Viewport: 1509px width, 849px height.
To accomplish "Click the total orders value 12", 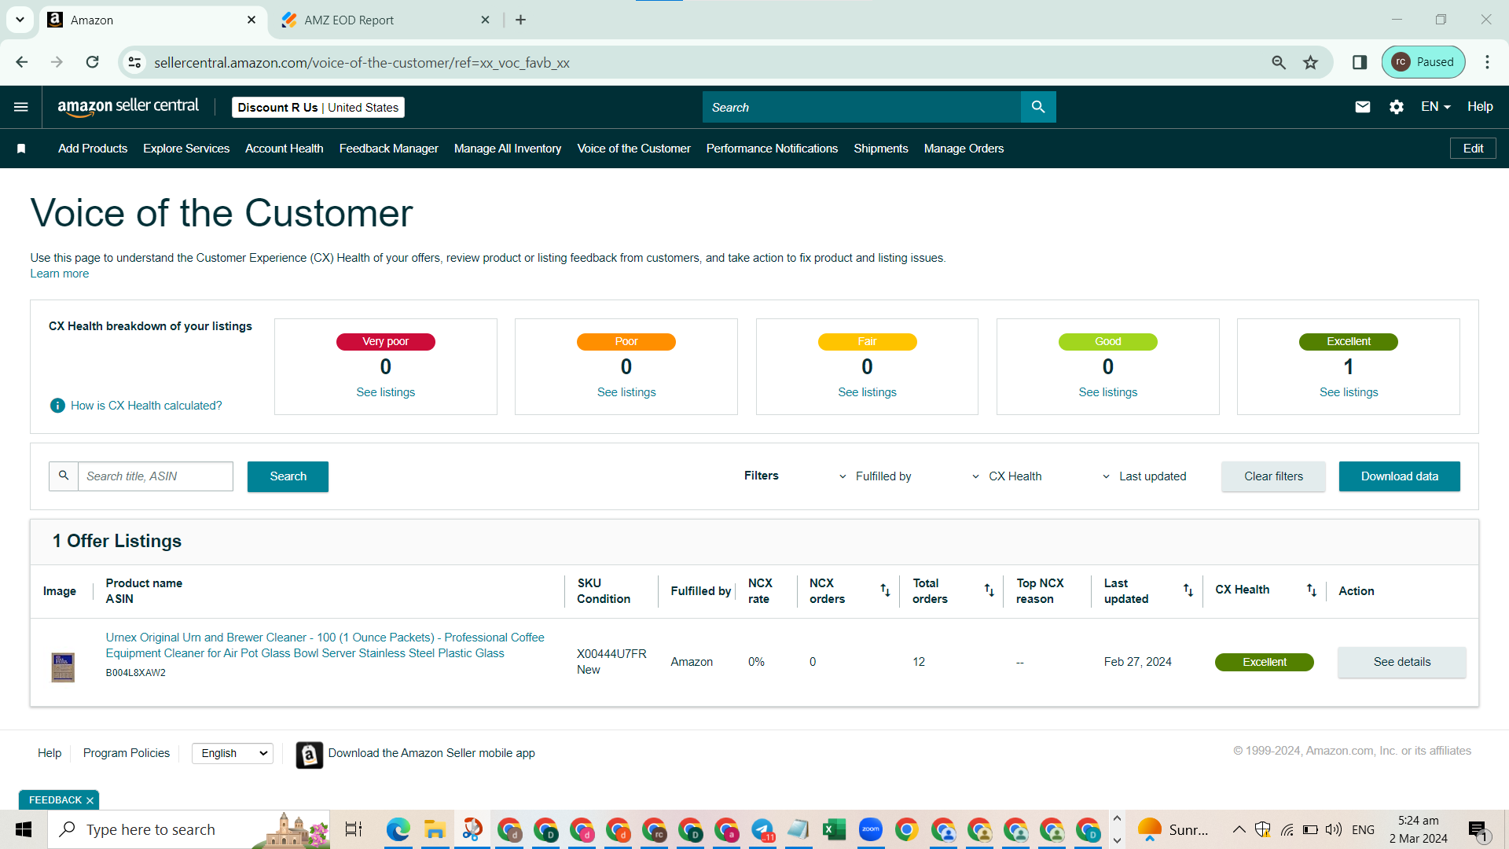I will [919, 662].
